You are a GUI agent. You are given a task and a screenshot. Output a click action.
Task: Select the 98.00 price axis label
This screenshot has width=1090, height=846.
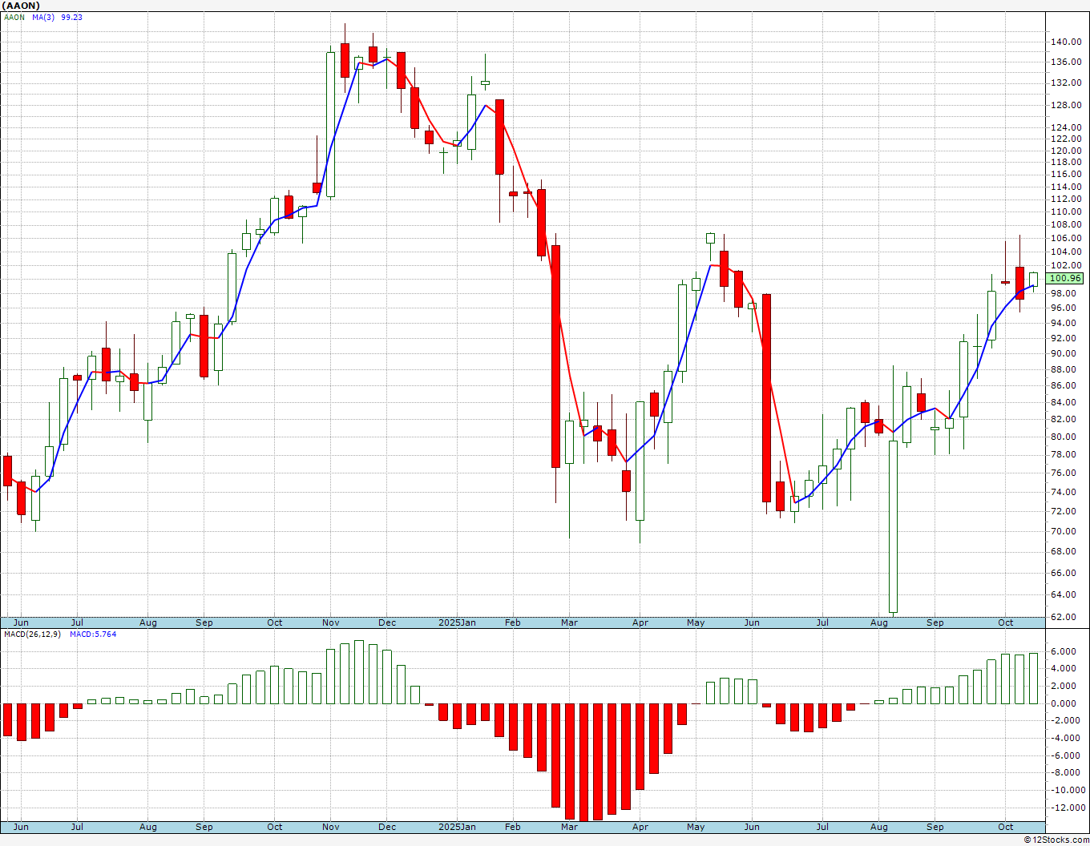pos(1065,293)
